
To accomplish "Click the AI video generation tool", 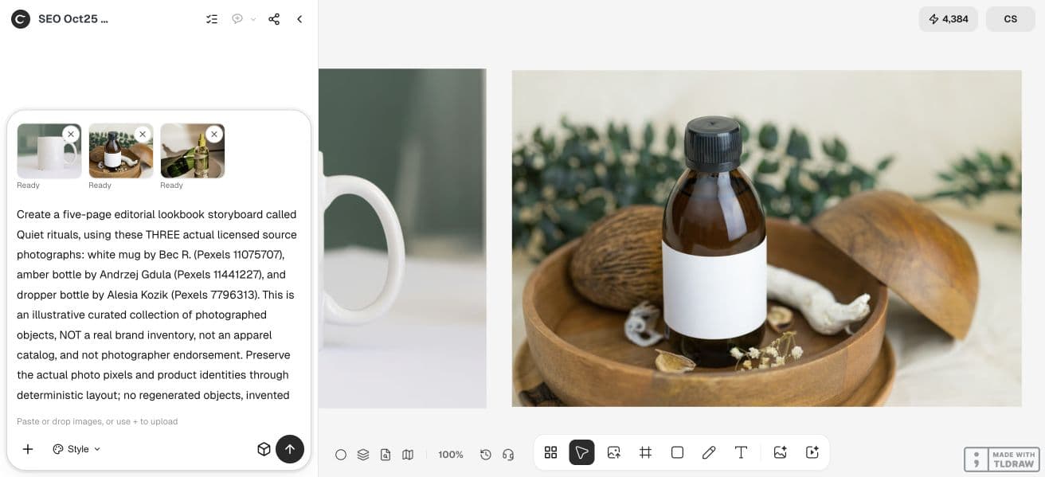I will coord(812,452).
